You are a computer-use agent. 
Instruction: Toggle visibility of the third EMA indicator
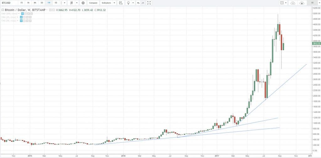tap(21, 21)
